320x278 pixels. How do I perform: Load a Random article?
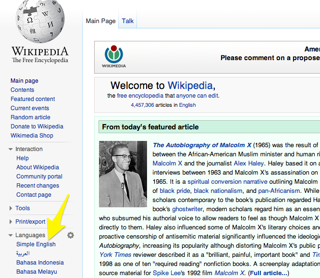(30, 117)
